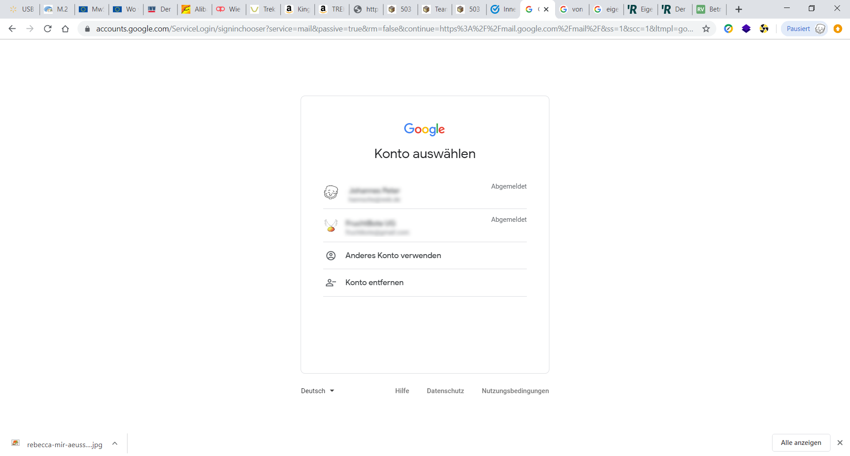850x456 pixels.
Task: Bookmark this page with the star icon
Action: pos(707,28)
